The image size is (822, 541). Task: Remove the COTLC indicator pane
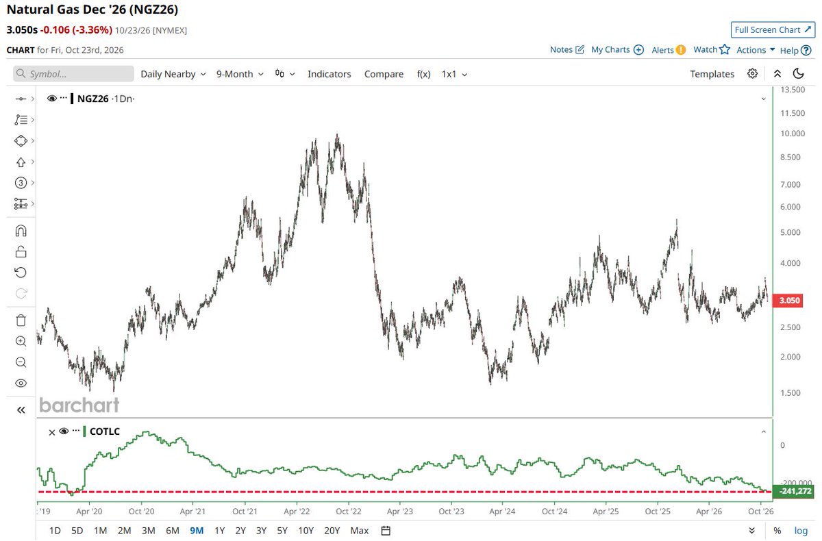click(51, 431)
